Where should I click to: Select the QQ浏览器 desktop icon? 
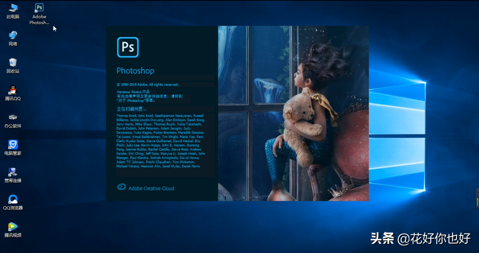point(13,203)
